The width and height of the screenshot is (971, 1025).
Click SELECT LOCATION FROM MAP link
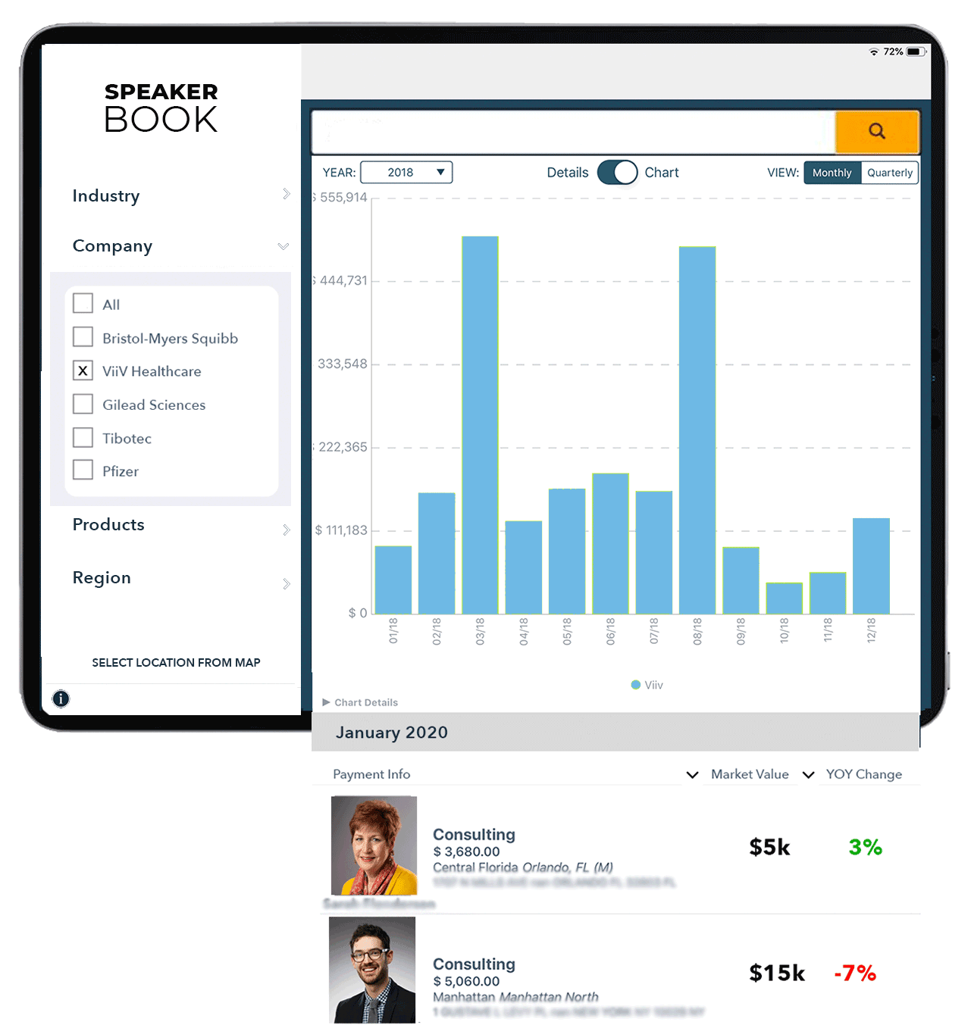[x=176, y=662]
